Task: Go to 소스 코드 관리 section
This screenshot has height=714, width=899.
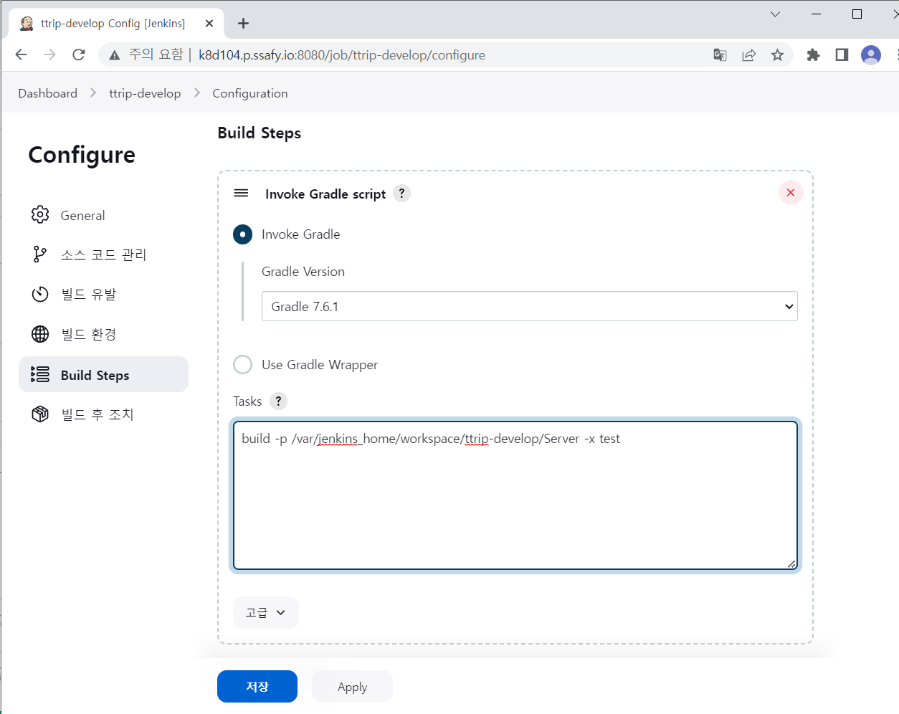Action: coord(103,254)
